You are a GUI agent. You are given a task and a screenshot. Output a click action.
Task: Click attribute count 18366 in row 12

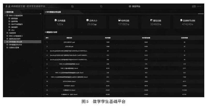(146, 90)
